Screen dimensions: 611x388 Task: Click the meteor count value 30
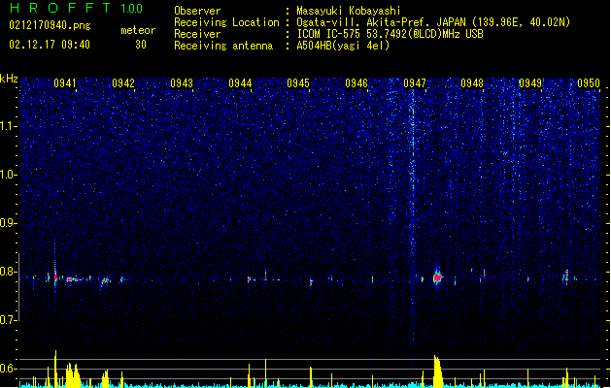(x=141, y=45)
